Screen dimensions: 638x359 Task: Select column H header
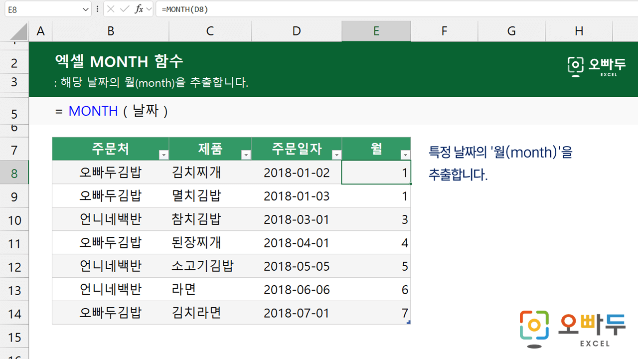click(579, 31)
